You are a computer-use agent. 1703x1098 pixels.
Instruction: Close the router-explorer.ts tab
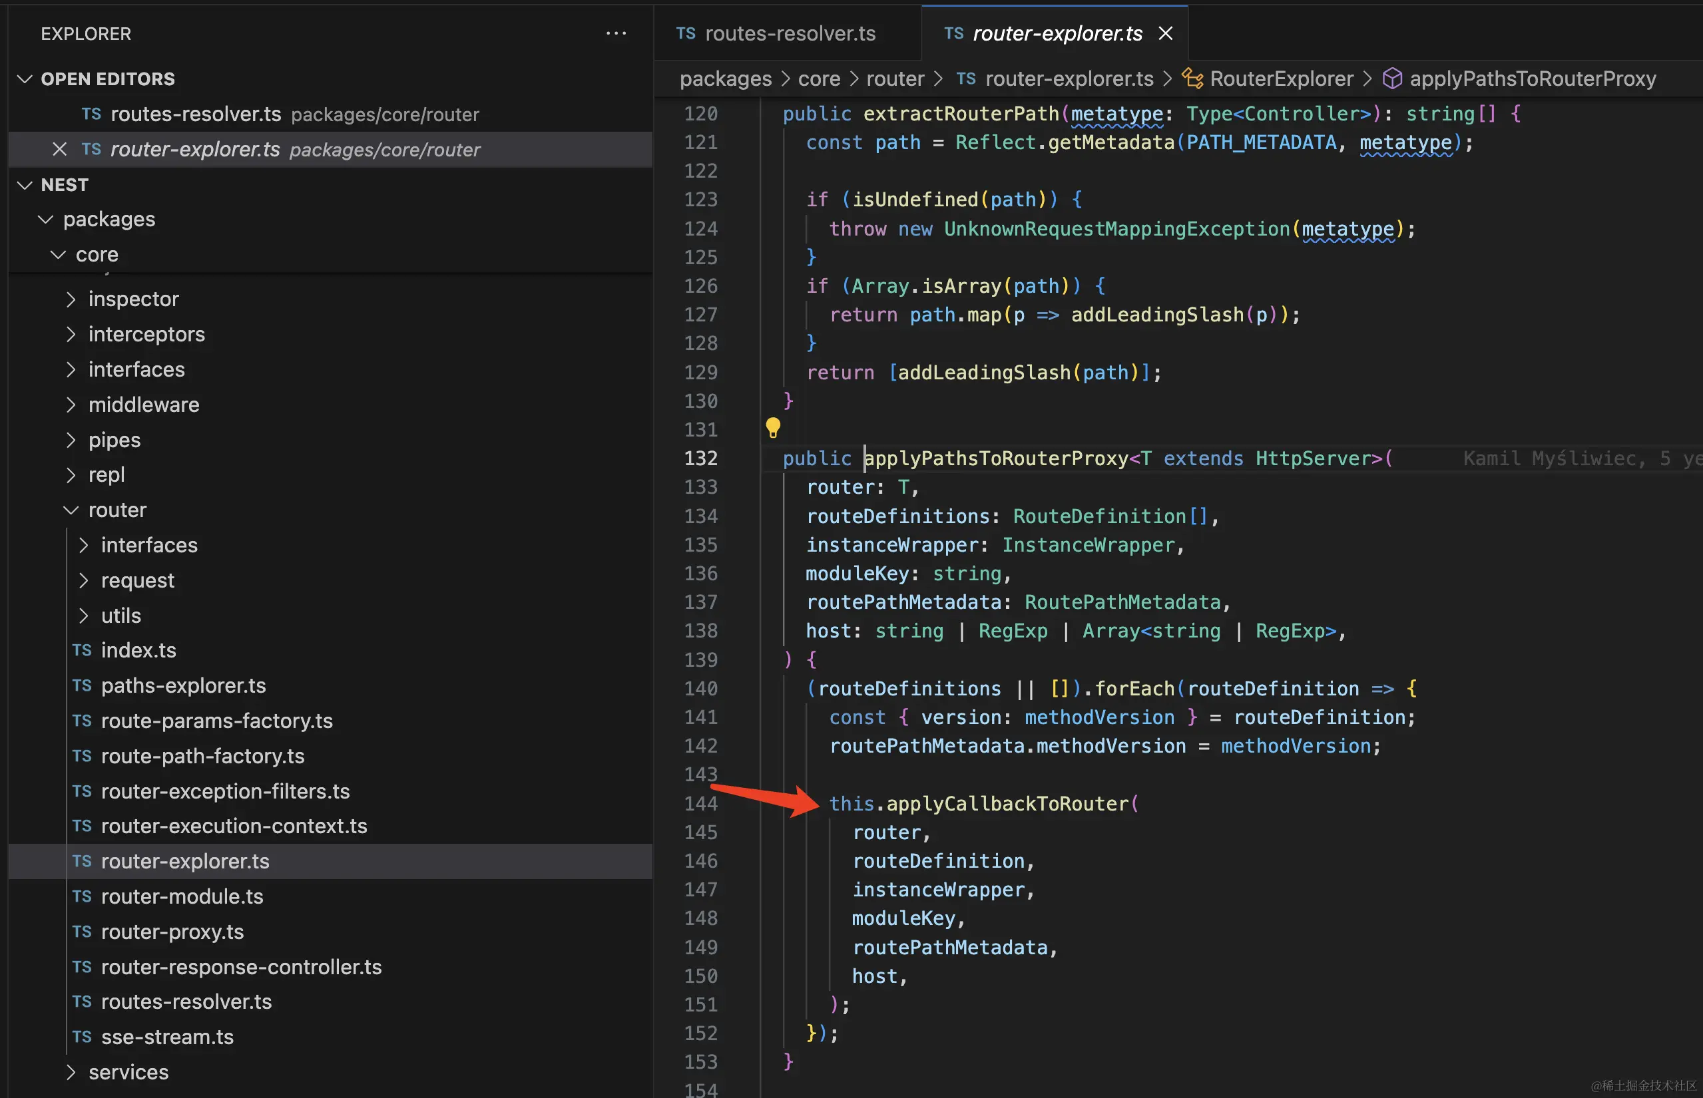[x=1165, y=33]
